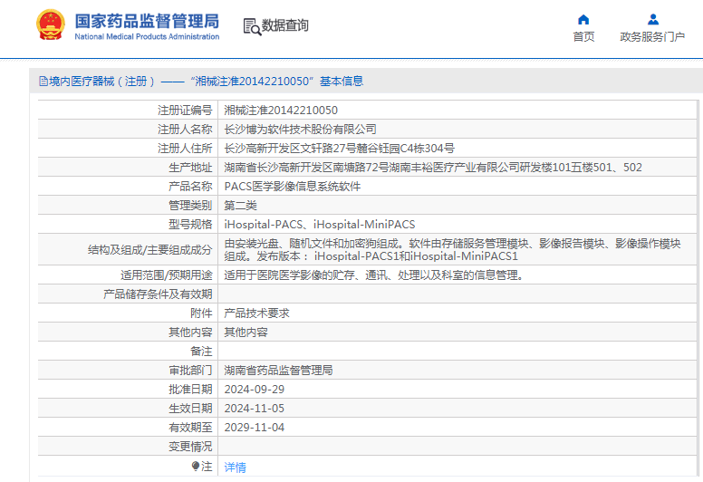Image resolution: width=703 pixels, height=482 pixels.
Task: Select model value iHospital-PACS、iHospital-MiniPACS
Action: (x=320, y=224)
